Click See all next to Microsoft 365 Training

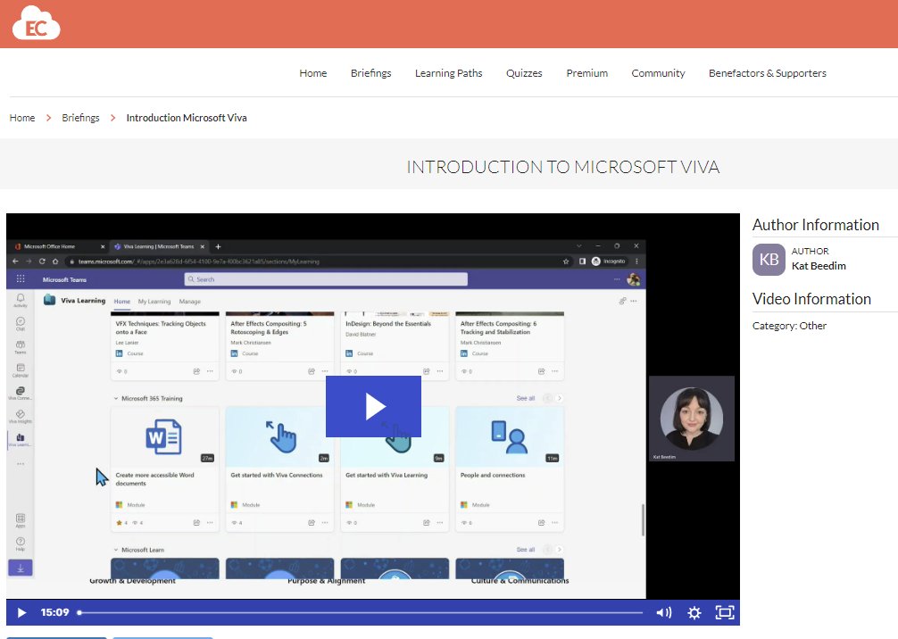525,398
